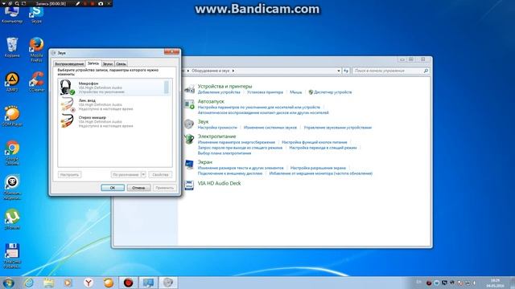The image size is (515, 289).
Task: Click the Control Panel search field
Action: tap(391, 71)
